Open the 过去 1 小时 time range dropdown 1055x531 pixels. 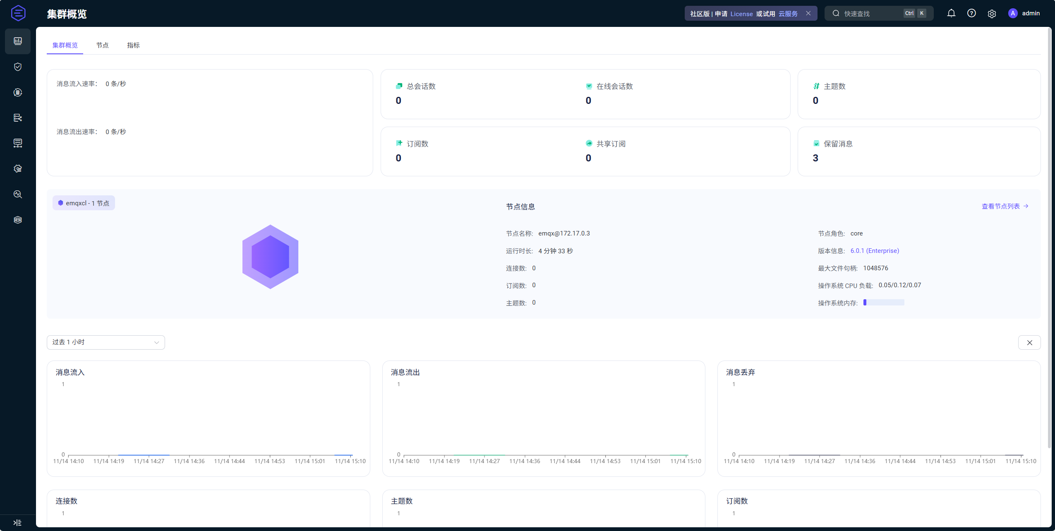[x=105, y=342]
